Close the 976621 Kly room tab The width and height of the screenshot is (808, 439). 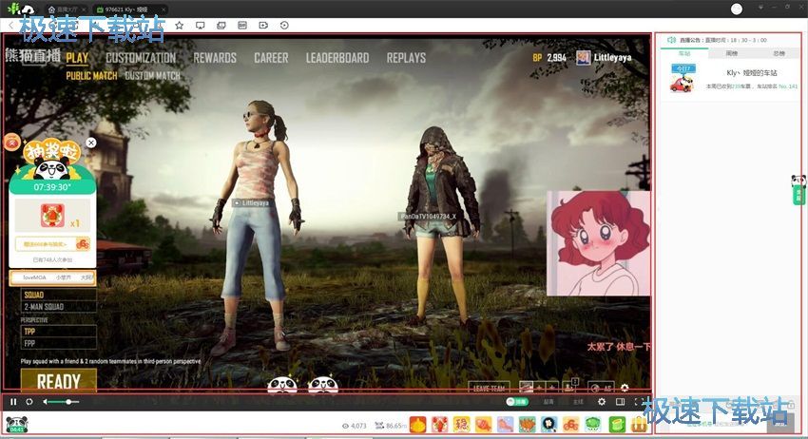coord(164,10)
